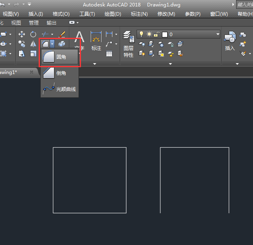Choose 倒角 (Chamfer) from dropdown list
253x245 pixels.
60,73
